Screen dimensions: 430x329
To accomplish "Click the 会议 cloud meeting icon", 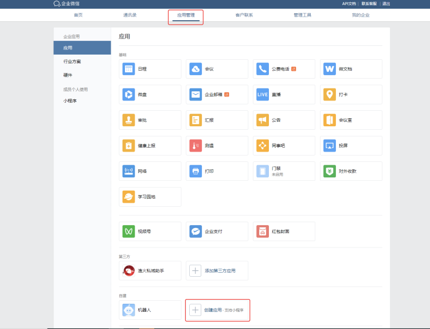I will tap(196, 69).
